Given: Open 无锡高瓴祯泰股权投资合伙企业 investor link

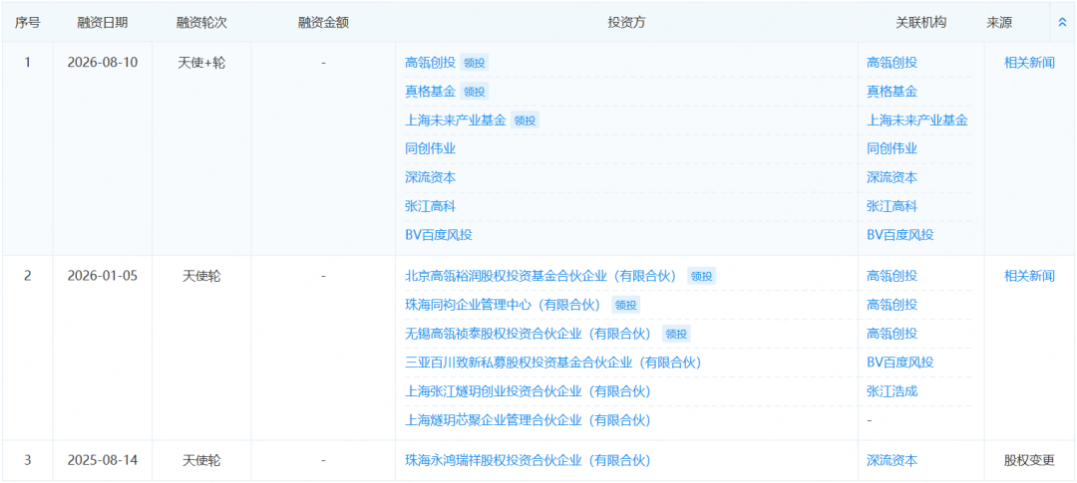Looking at the screenshot, I should (x=529, y=334).
